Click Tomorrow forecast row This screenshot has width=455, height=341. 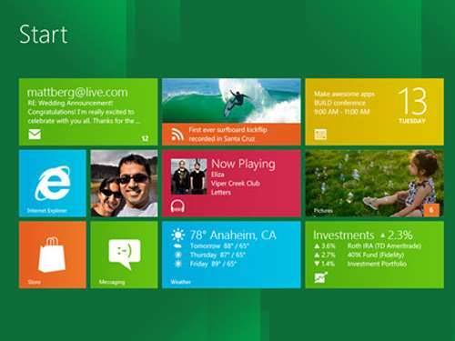[x=211, y=246]
